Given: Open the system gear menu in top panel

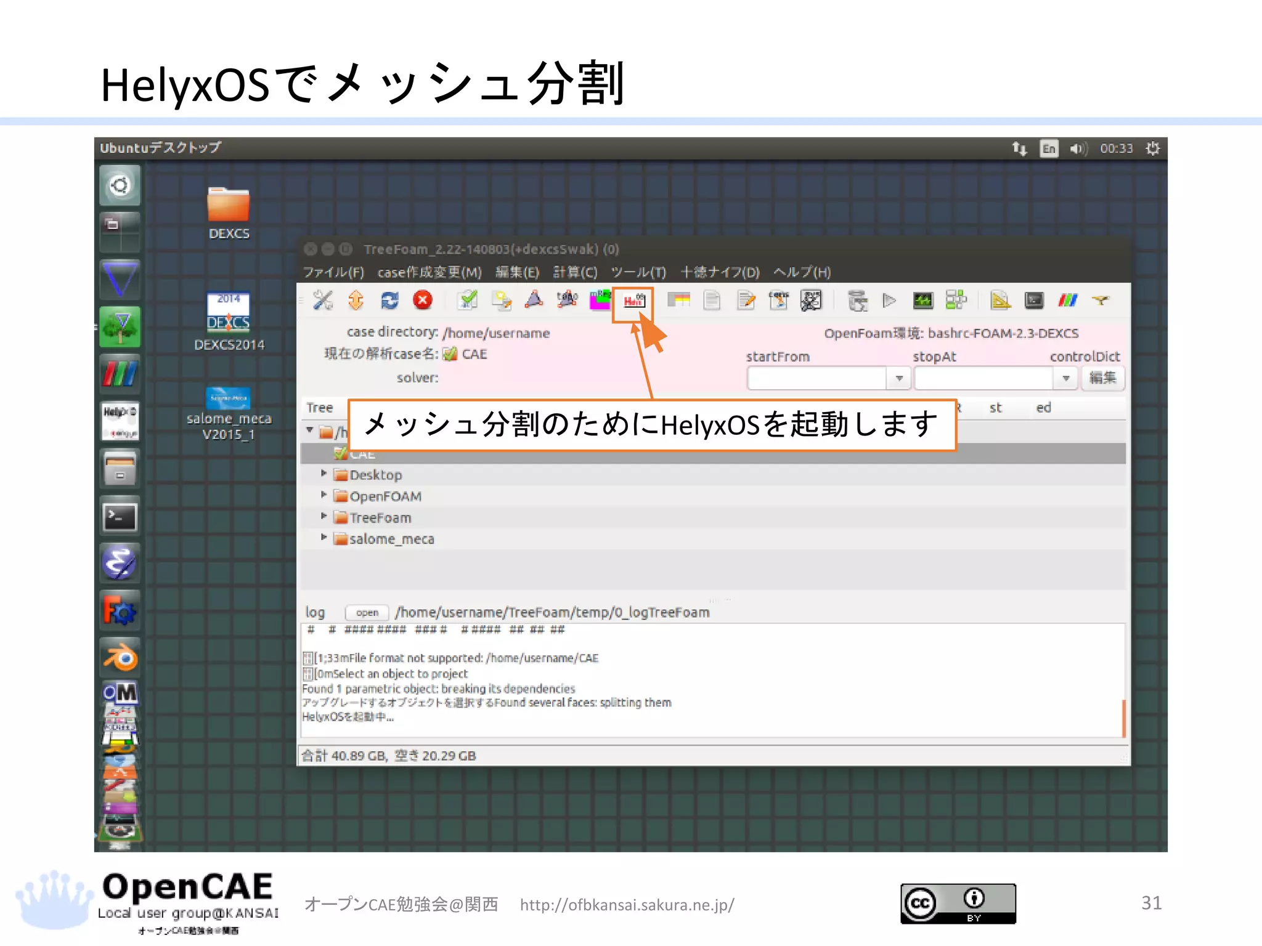Looking at the screenshot, I should click(x=1152, y=148).
